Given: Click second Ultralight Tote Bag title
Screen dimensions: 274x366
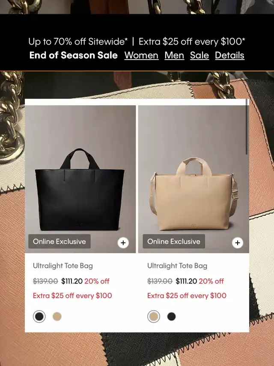Looking at the screenshot, I should 177,266.
